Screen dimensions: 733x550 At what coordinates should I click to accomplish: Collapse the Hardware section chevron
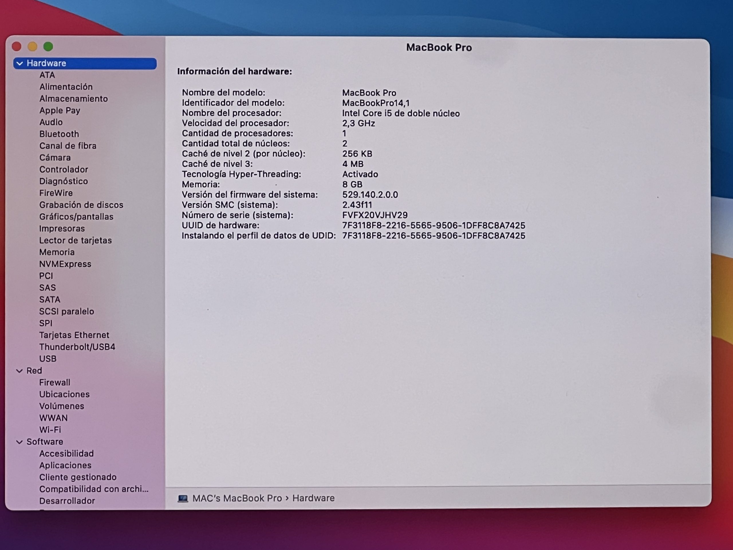coord(20,63)
